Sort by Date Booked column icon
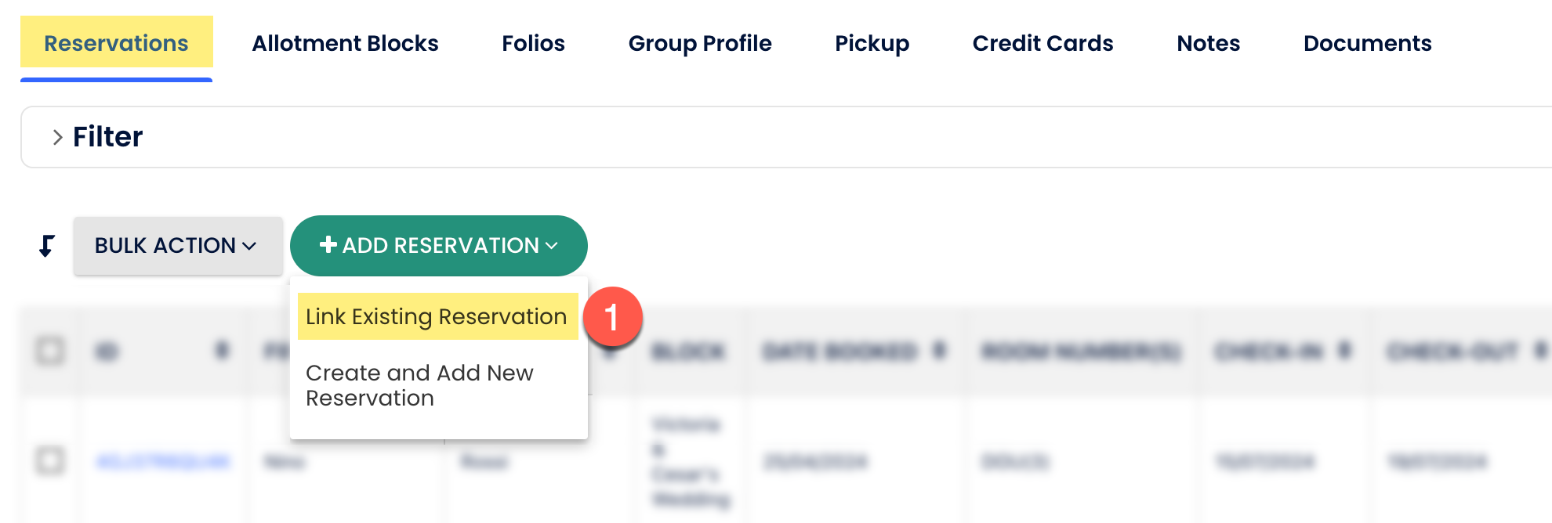Viewport: 1552px width, 523px height. (x=939, y=351)
